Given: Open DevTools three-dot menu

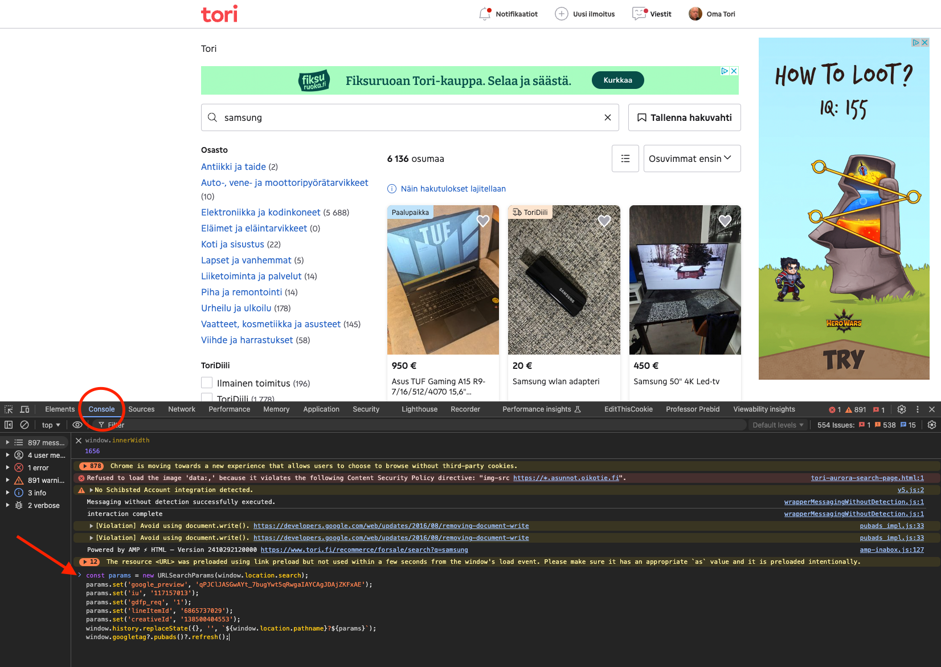Looking at the screenshot, I should tap(918, 409).
